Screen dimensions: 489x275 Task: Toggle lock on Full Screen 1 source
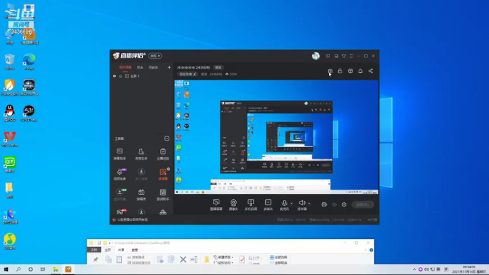(120, 76)
